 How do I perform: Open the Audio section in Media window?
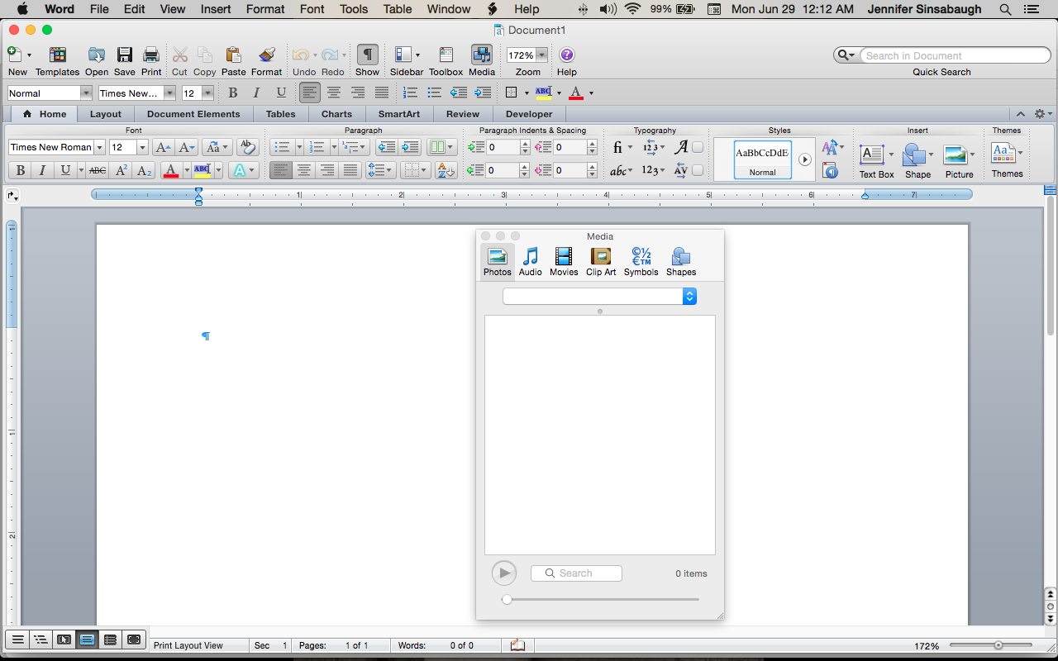[x=531, y=261]
